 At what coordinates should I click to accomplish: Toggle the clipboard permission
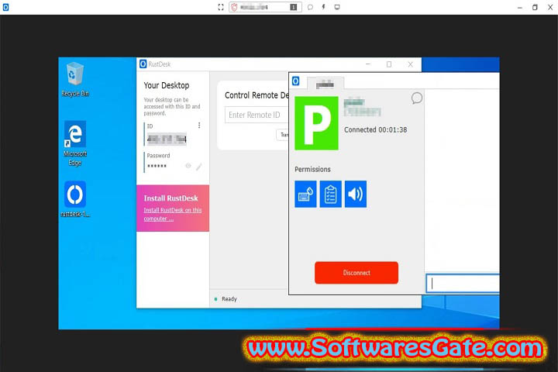tap(331, 194)
